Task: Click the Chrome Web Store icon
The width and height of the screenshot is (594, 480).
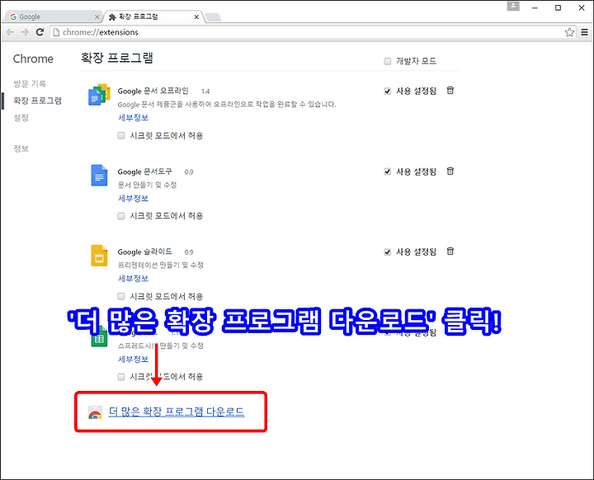Action: coord(95,412)
